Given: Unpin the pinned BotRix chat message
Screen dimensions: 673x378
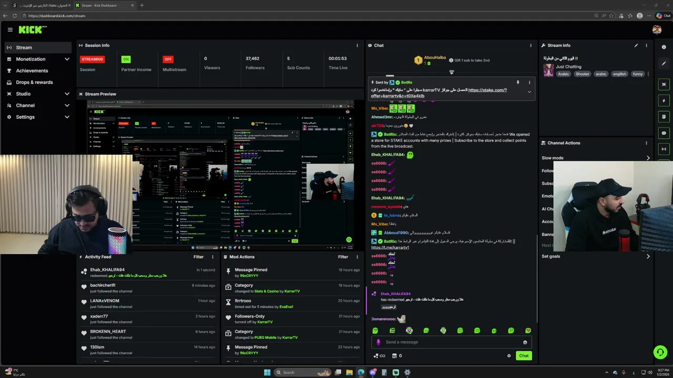Looking at the screenshot, I should (517, 82).
